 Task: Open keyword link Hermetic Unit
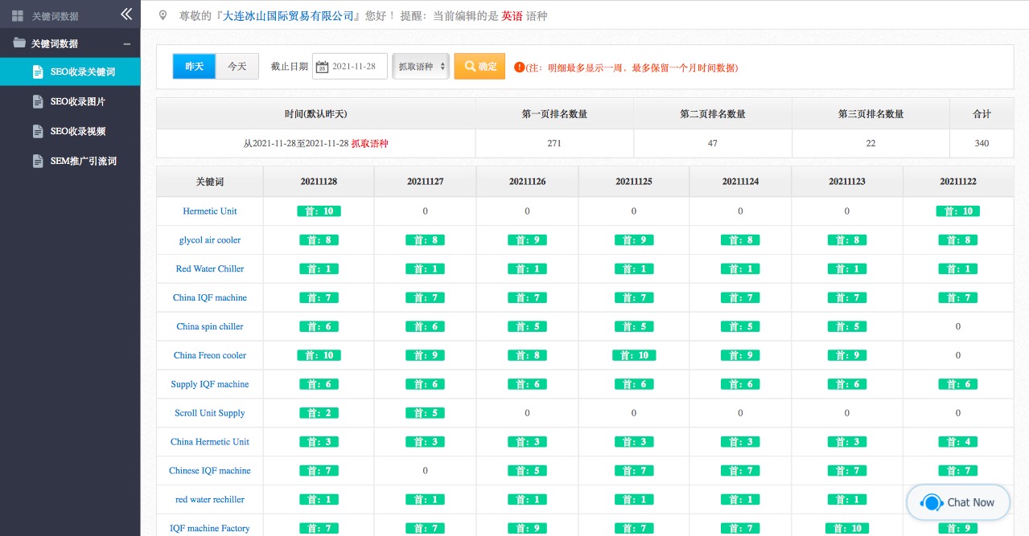[x=210, y=211]
